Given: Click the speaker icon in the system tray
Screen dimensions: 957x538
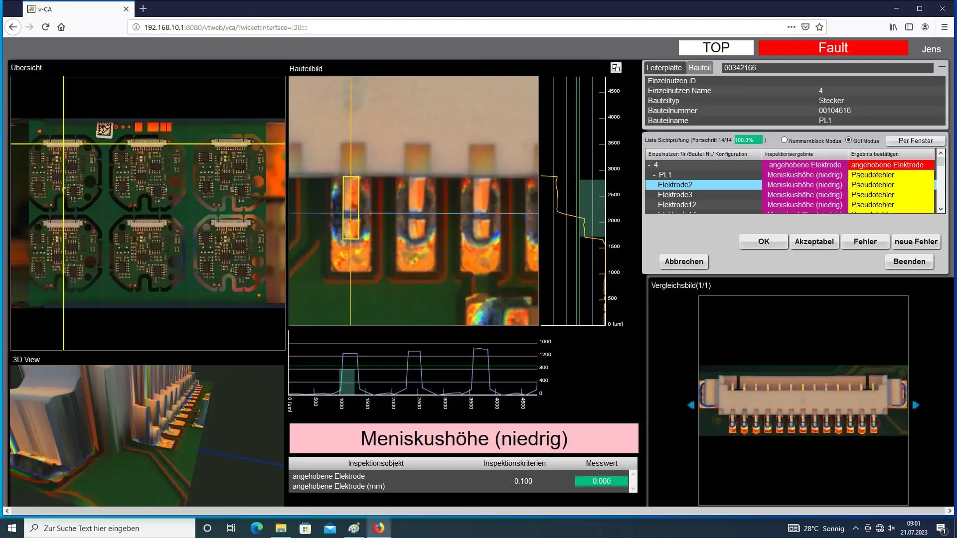Looking at the screenshot, I should click(x=891, y=528).
